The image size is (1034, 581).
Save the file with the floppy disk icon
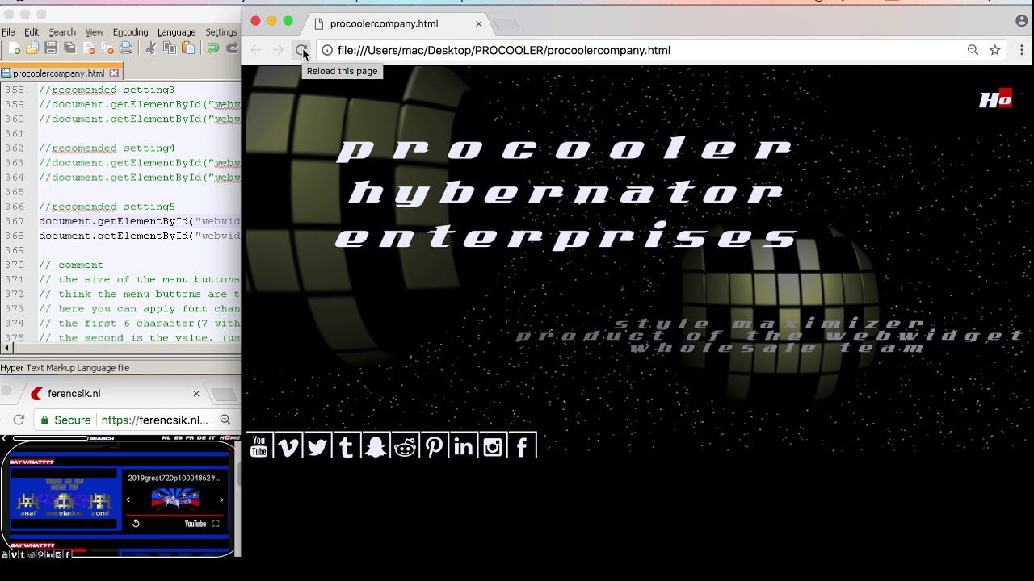click(51, 48)
